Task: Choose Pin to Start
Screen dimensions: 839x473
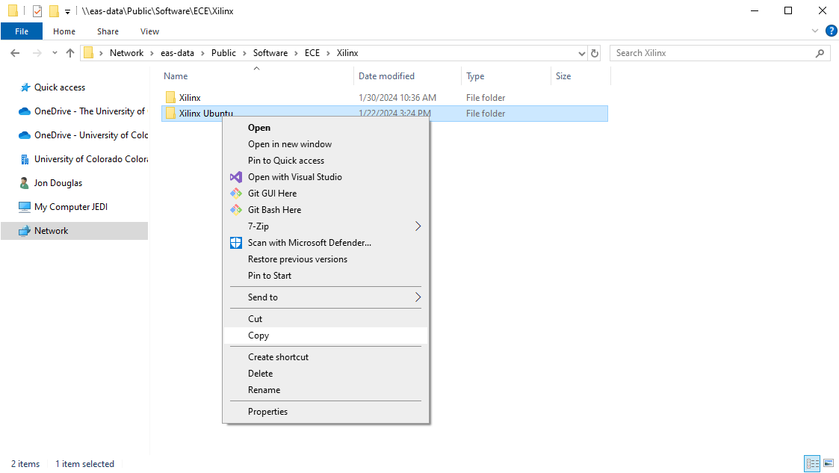Action: 326,276
